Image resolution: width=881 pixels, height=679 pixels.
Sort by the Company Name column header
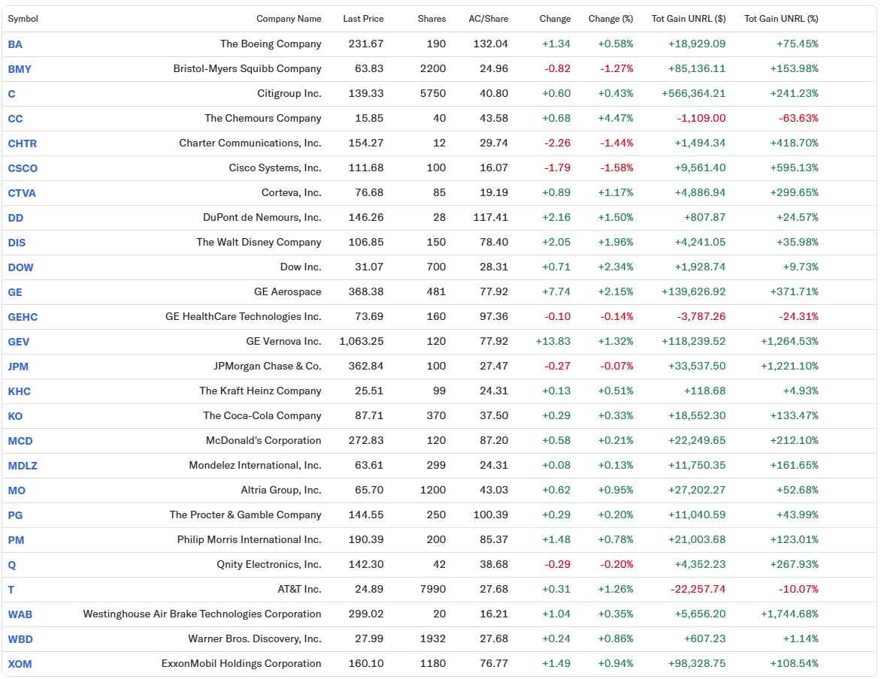[289, 19]
